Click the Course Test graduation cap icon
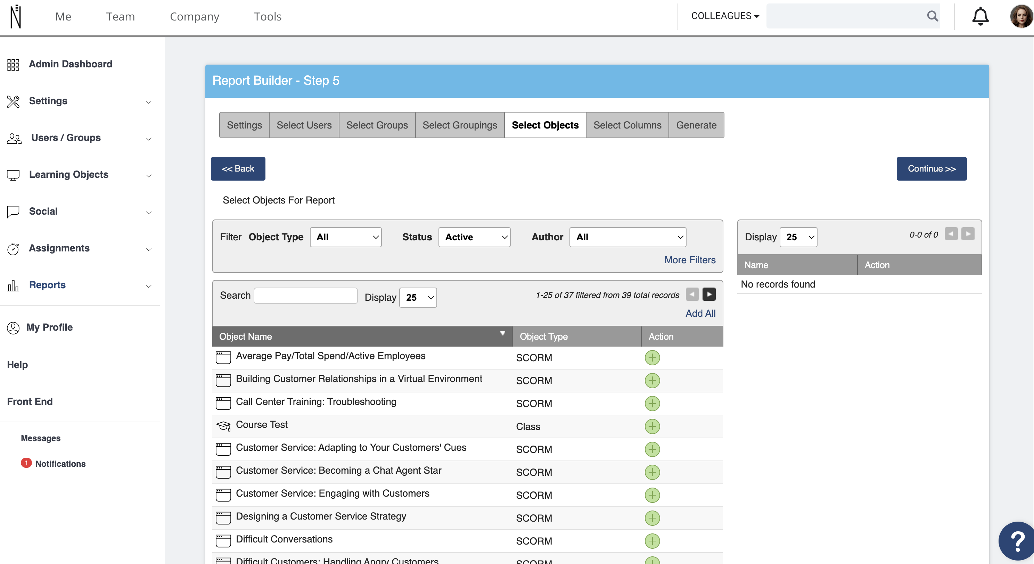Image resolution: width=1034 pixels, height=564 pixels. [x=223, y=426]
